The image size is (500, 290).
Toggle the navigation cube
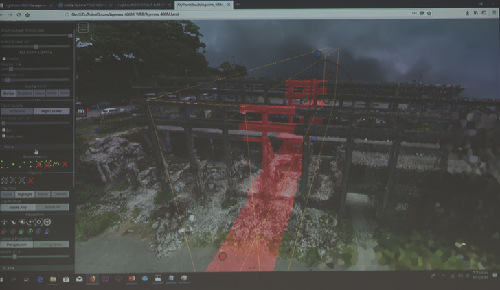[47, 222]
